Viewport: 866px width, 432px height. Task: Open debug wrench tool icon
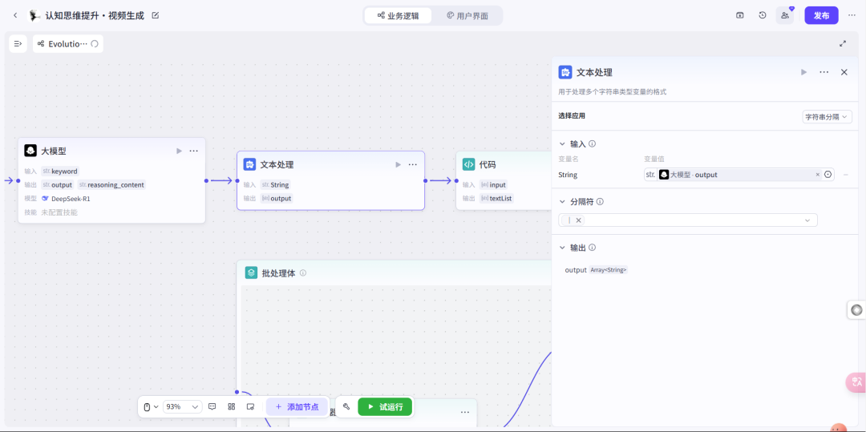(346, 407)
